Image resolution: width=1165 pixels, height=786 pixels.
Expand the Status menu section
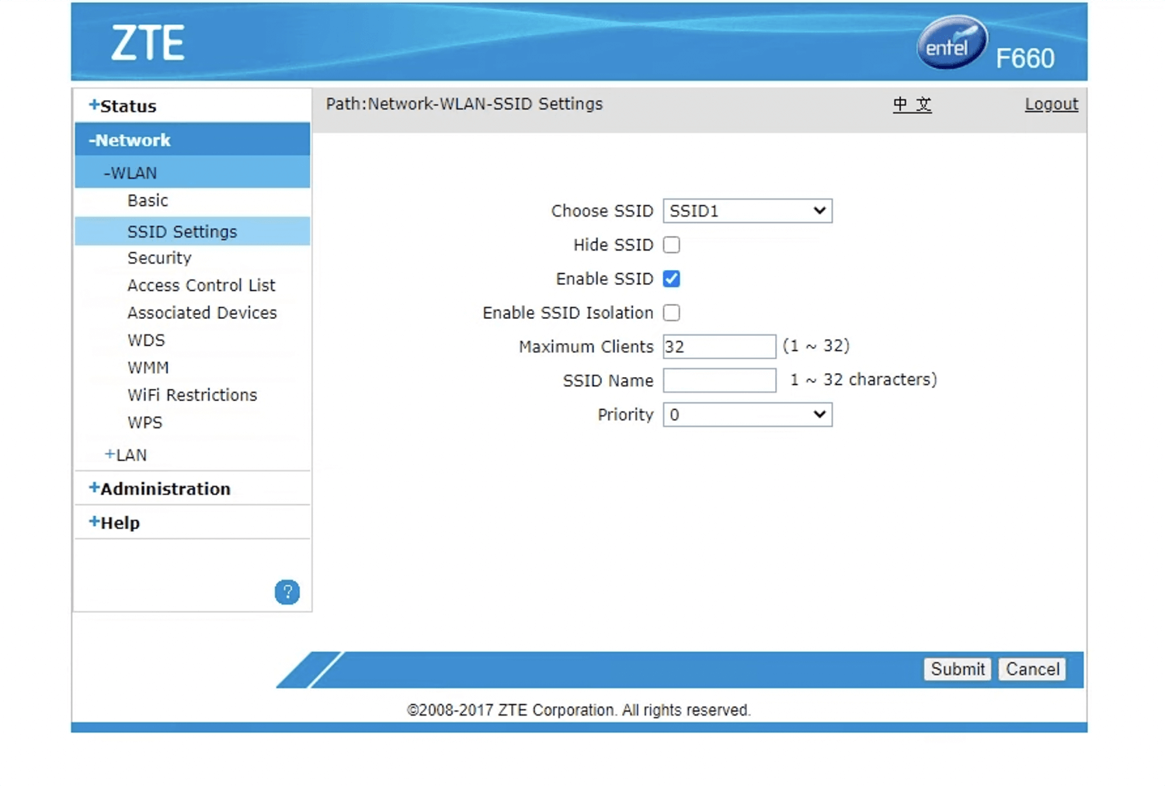coord(123,106)
